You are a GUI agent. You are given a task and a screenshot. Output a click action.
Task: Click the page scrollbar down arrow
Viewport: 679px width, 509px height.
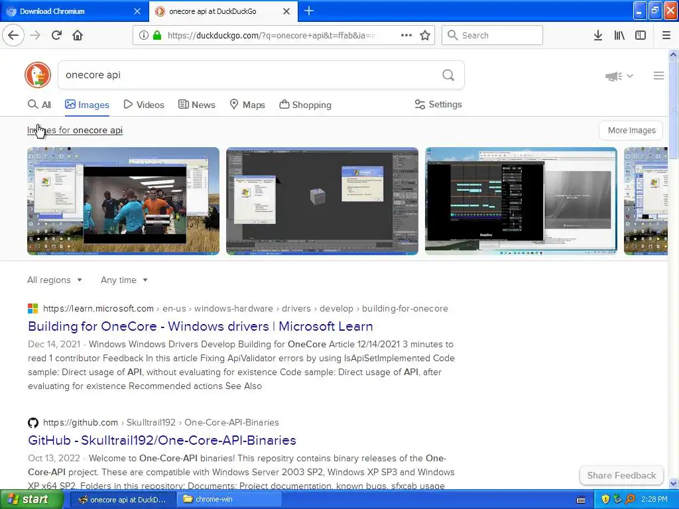[x=673, y=483]
